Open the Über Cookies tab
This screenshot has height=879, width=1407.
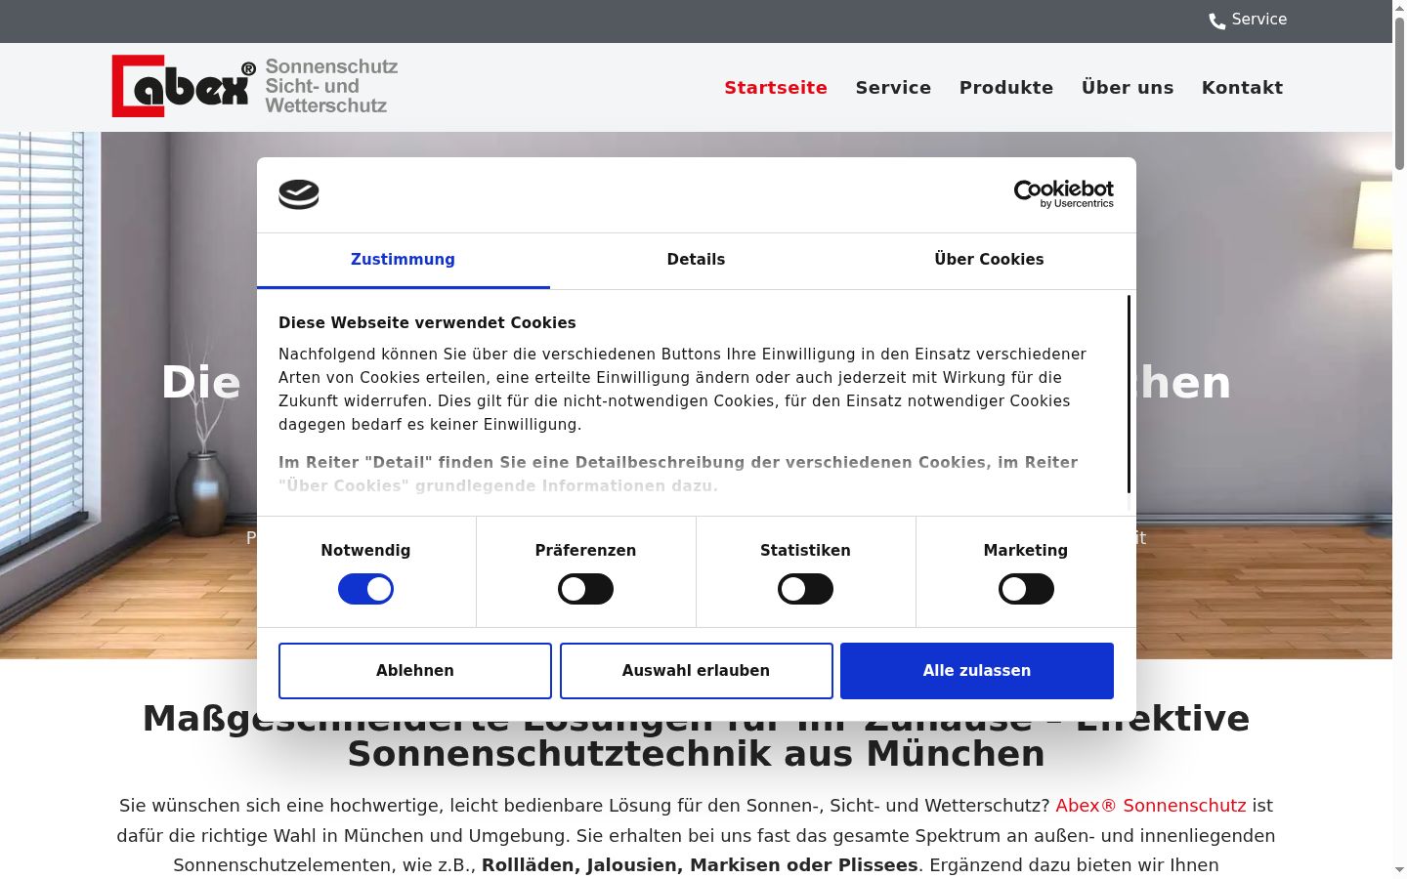[989, 260]
